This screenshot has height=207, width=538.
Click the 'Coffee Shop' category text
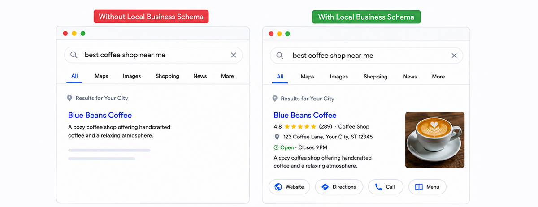[x=354, y=126]
